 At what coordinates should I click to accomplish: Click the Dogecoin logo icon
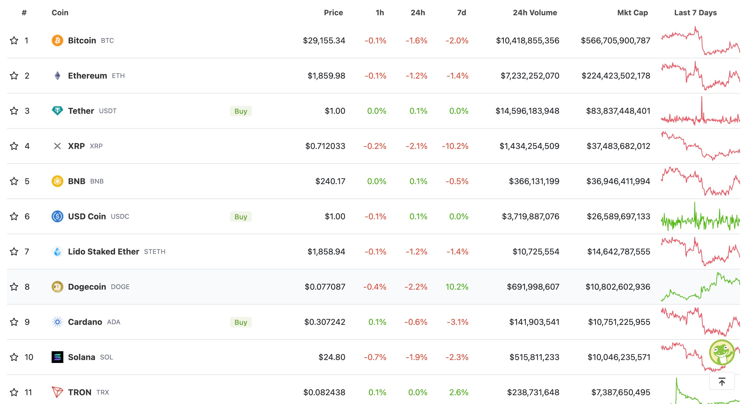[57, 287]
